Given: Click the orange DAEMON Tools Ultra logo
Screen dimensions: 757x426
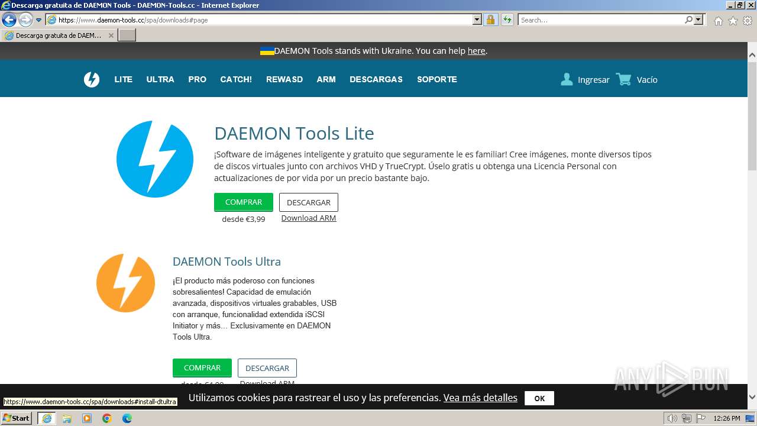Looking at the screenshot, I should (125, 283).
